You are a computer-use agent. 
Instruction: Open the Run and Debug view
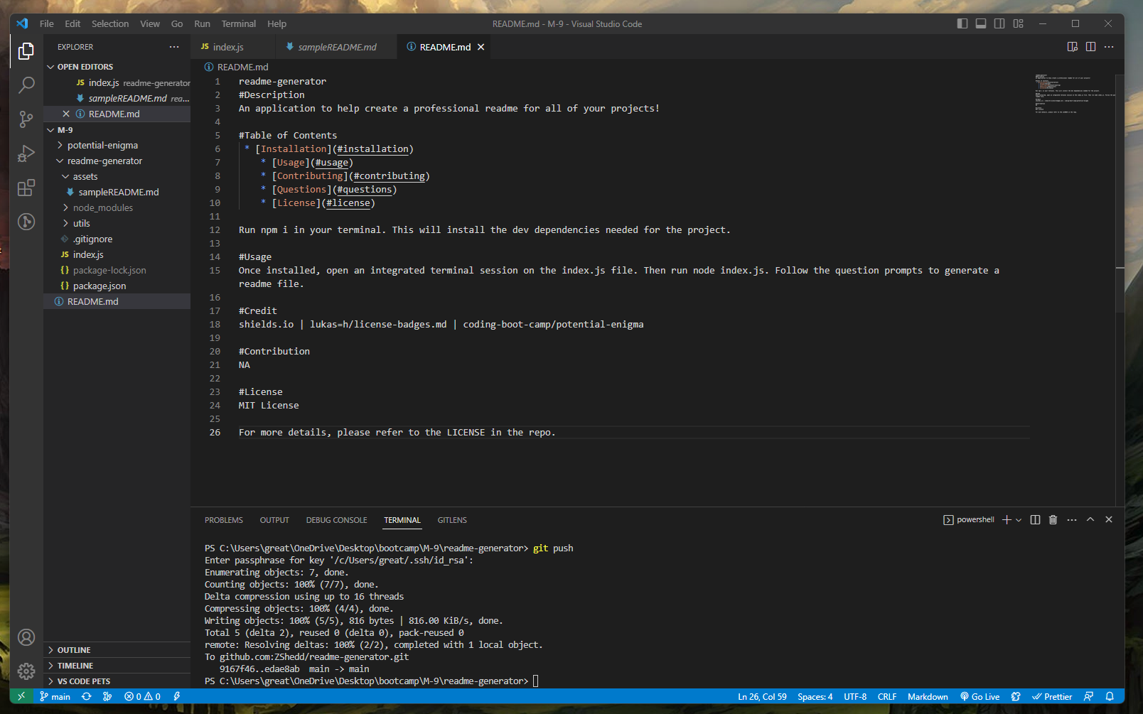[26, 153]
